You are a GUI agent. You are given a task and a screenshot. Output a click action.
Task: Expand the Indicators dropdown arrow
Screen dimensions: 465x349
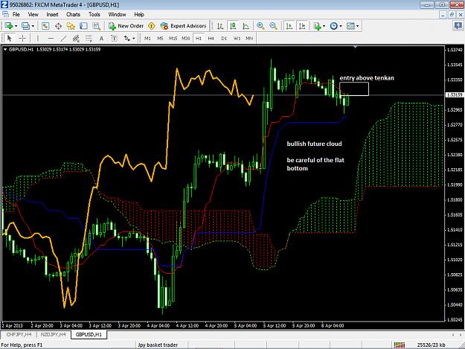[x=324, y=26]
